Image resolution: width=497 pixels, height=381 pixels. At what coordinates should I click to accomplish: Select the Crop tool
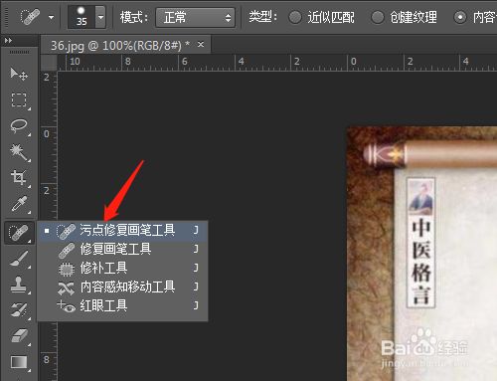click(19, 178)
